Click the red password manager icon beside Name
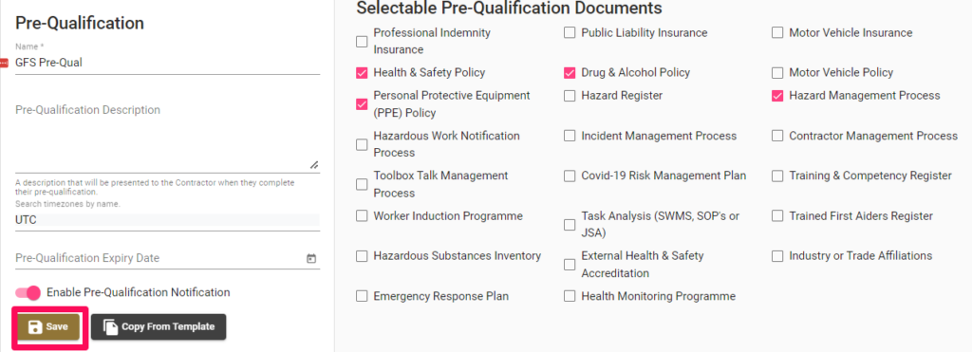Image resolution: width=972 pixels, height=352 pixels. tap(4, 63)
